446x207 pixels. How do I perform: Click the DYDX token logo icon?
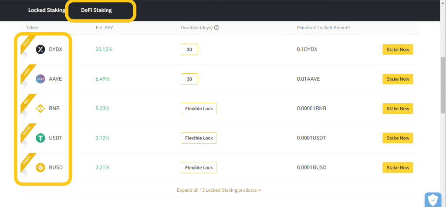(41, 50)
